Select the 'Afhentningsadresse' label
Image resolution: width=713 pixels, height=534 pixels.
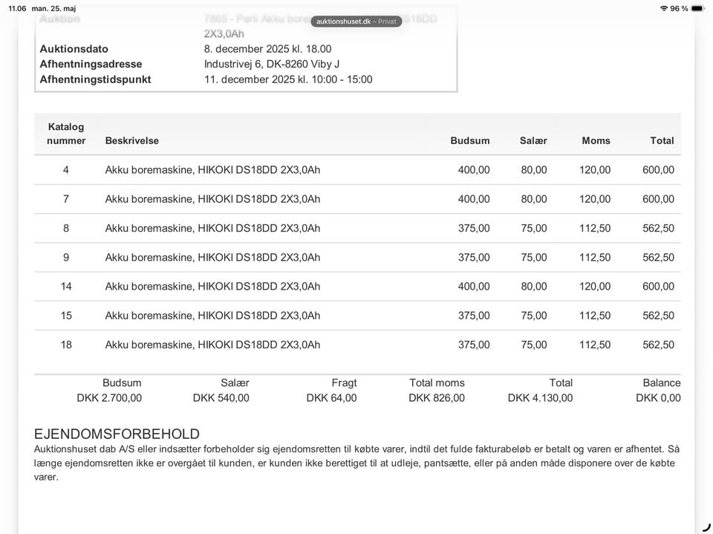(x=91, y=64)
